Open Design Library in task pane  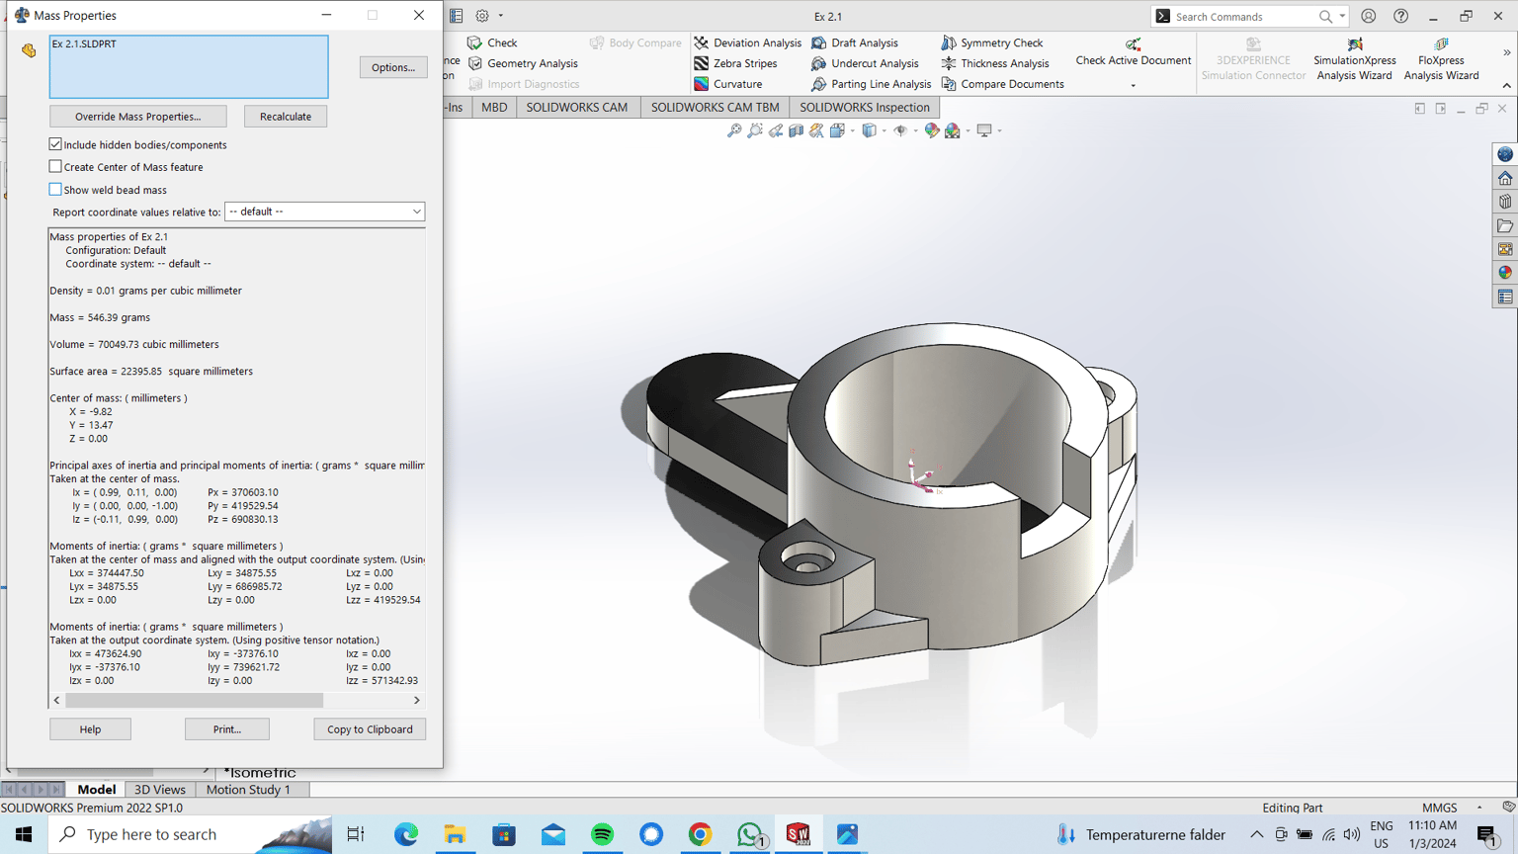[1505, 202]
